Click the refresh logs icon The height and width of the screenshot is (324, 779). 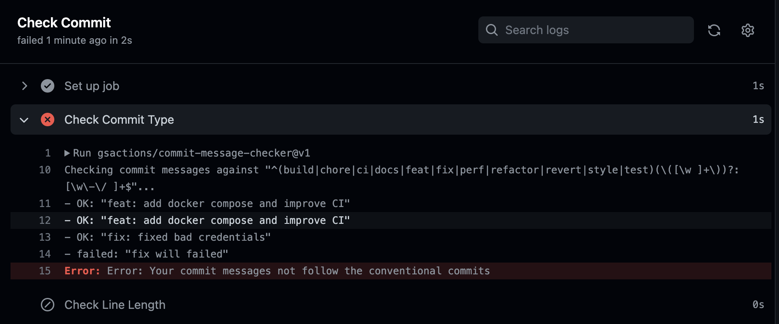[x=715, y=30]
